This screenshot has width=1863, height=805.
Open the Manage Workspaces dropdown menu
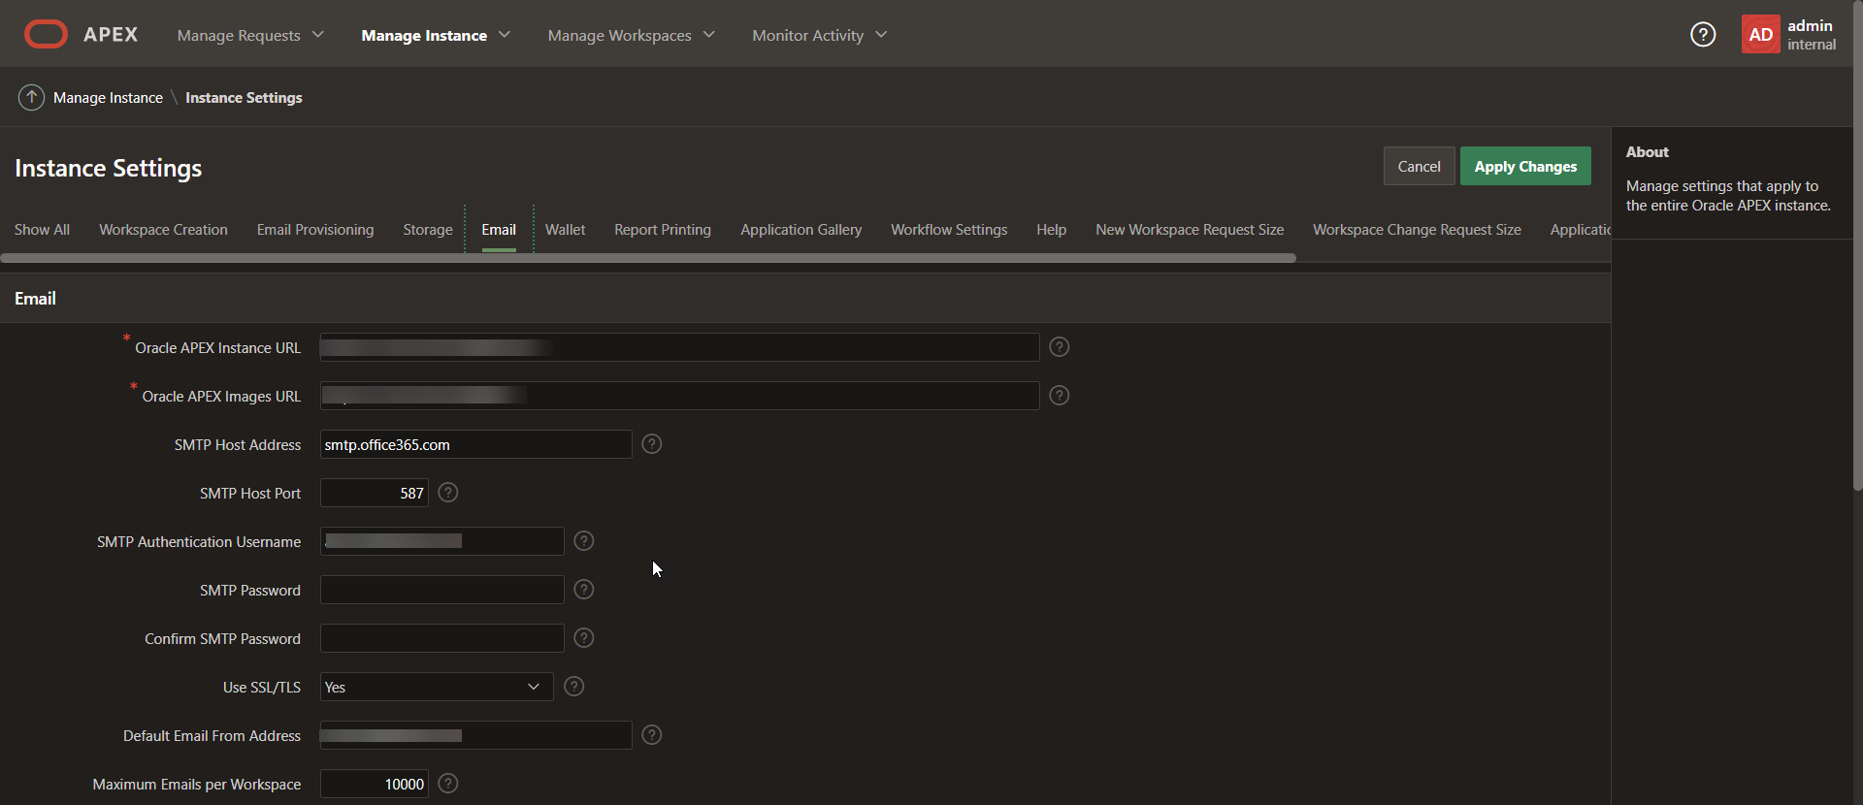coord(631,35)
